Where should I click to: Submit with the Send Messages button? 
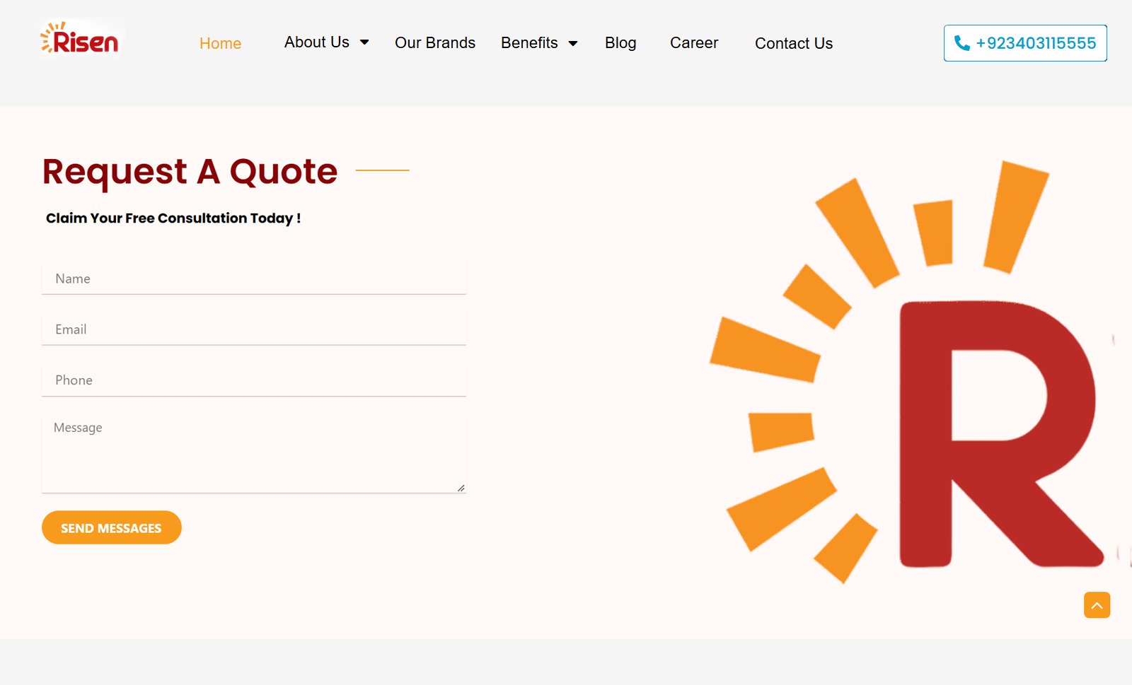tap(112, 527)
